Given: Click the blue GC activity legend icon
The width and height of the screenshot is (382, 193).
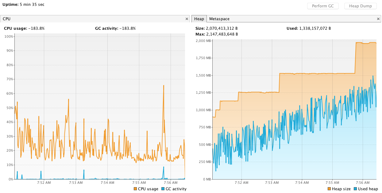Looking at the screenshot, I should click(163, 189).
